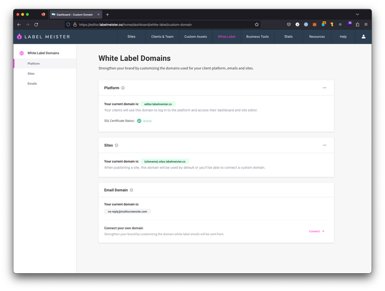
Task: Show info tooltip next to Platform heading
Action: point(123,88)
